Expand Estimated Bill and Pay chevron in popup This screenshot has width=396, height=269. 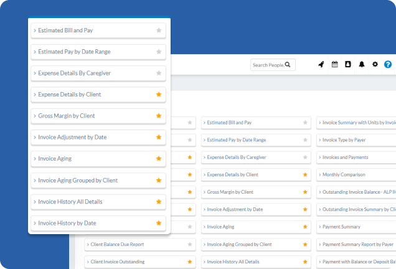(35, 31)
